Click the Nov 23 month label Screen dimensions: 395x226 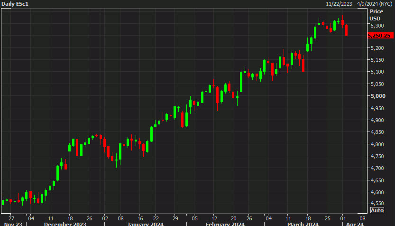[13, 224]
